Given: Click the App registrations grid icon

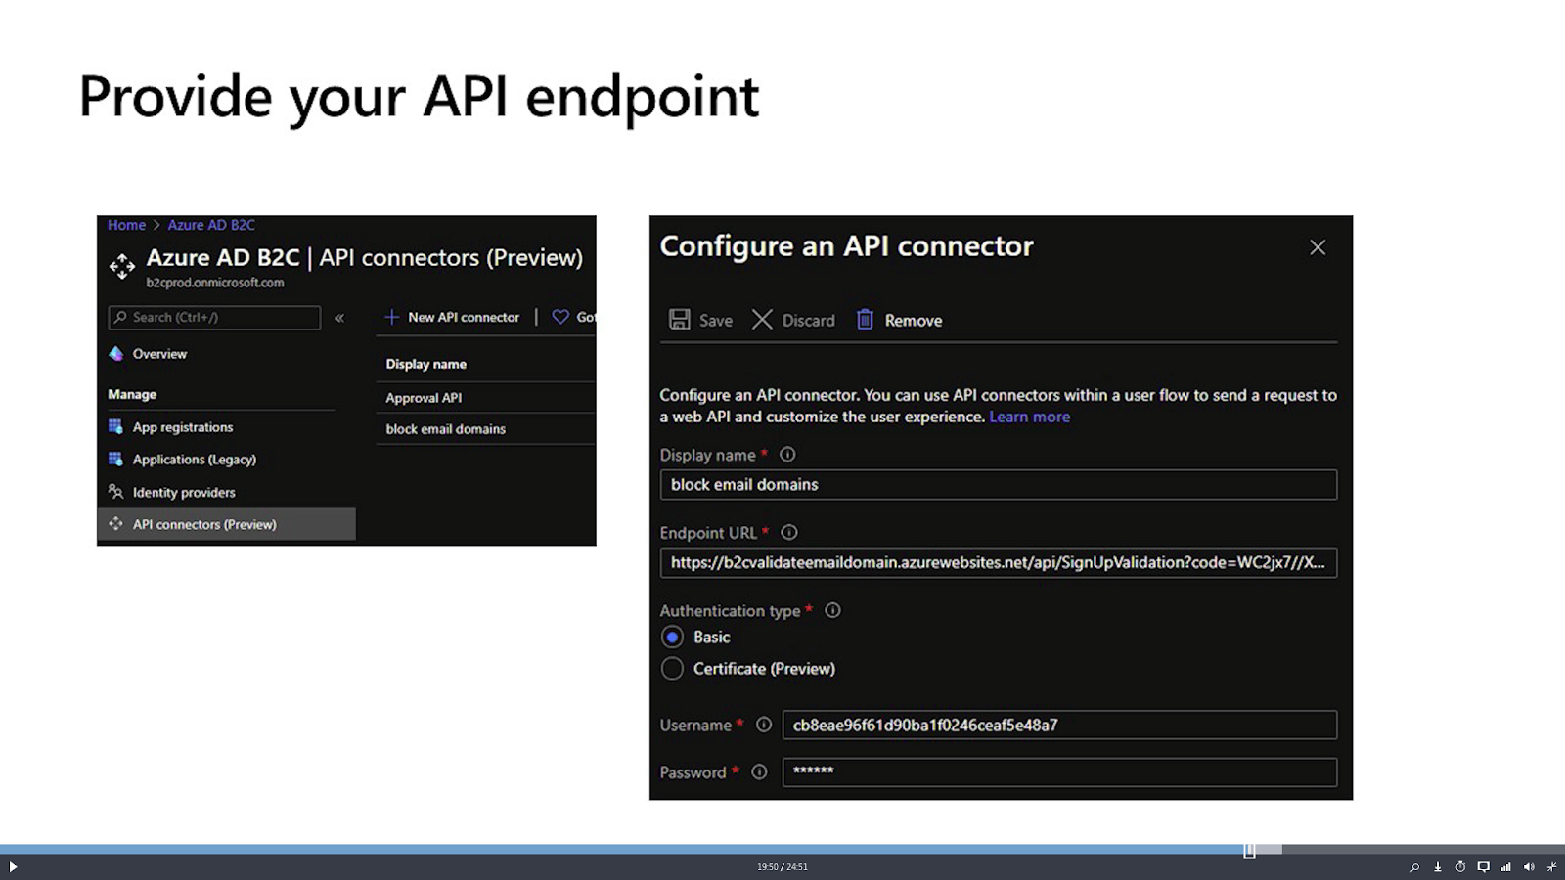Looking at the screenshot, I should (115, 426).
